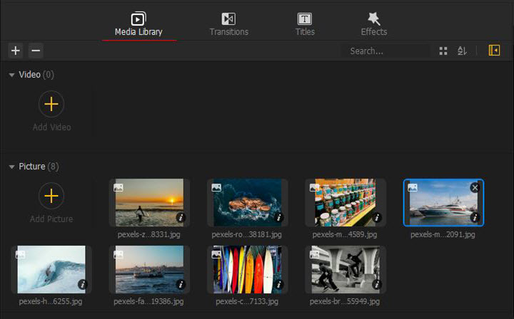
Task: Show info for the yacht pexels-m...2091.jpg
Action: [x=475, y=217]
